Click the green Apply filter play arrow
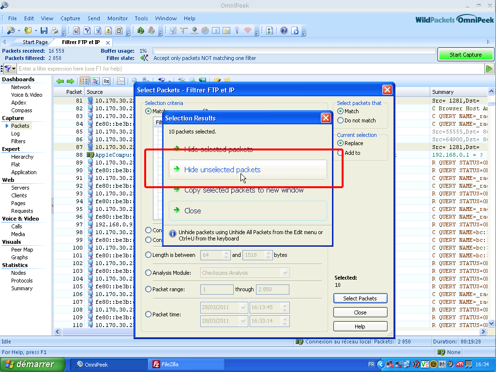The height and width of the screenshot is (372, 496). point(489,69)
